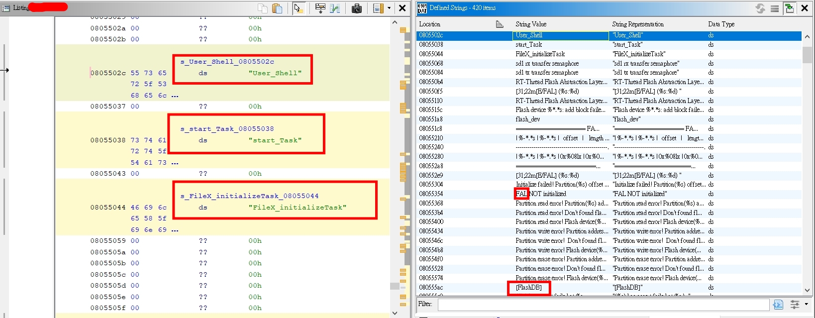Click the Listing scrollbar up arrow

pos(395,22)
